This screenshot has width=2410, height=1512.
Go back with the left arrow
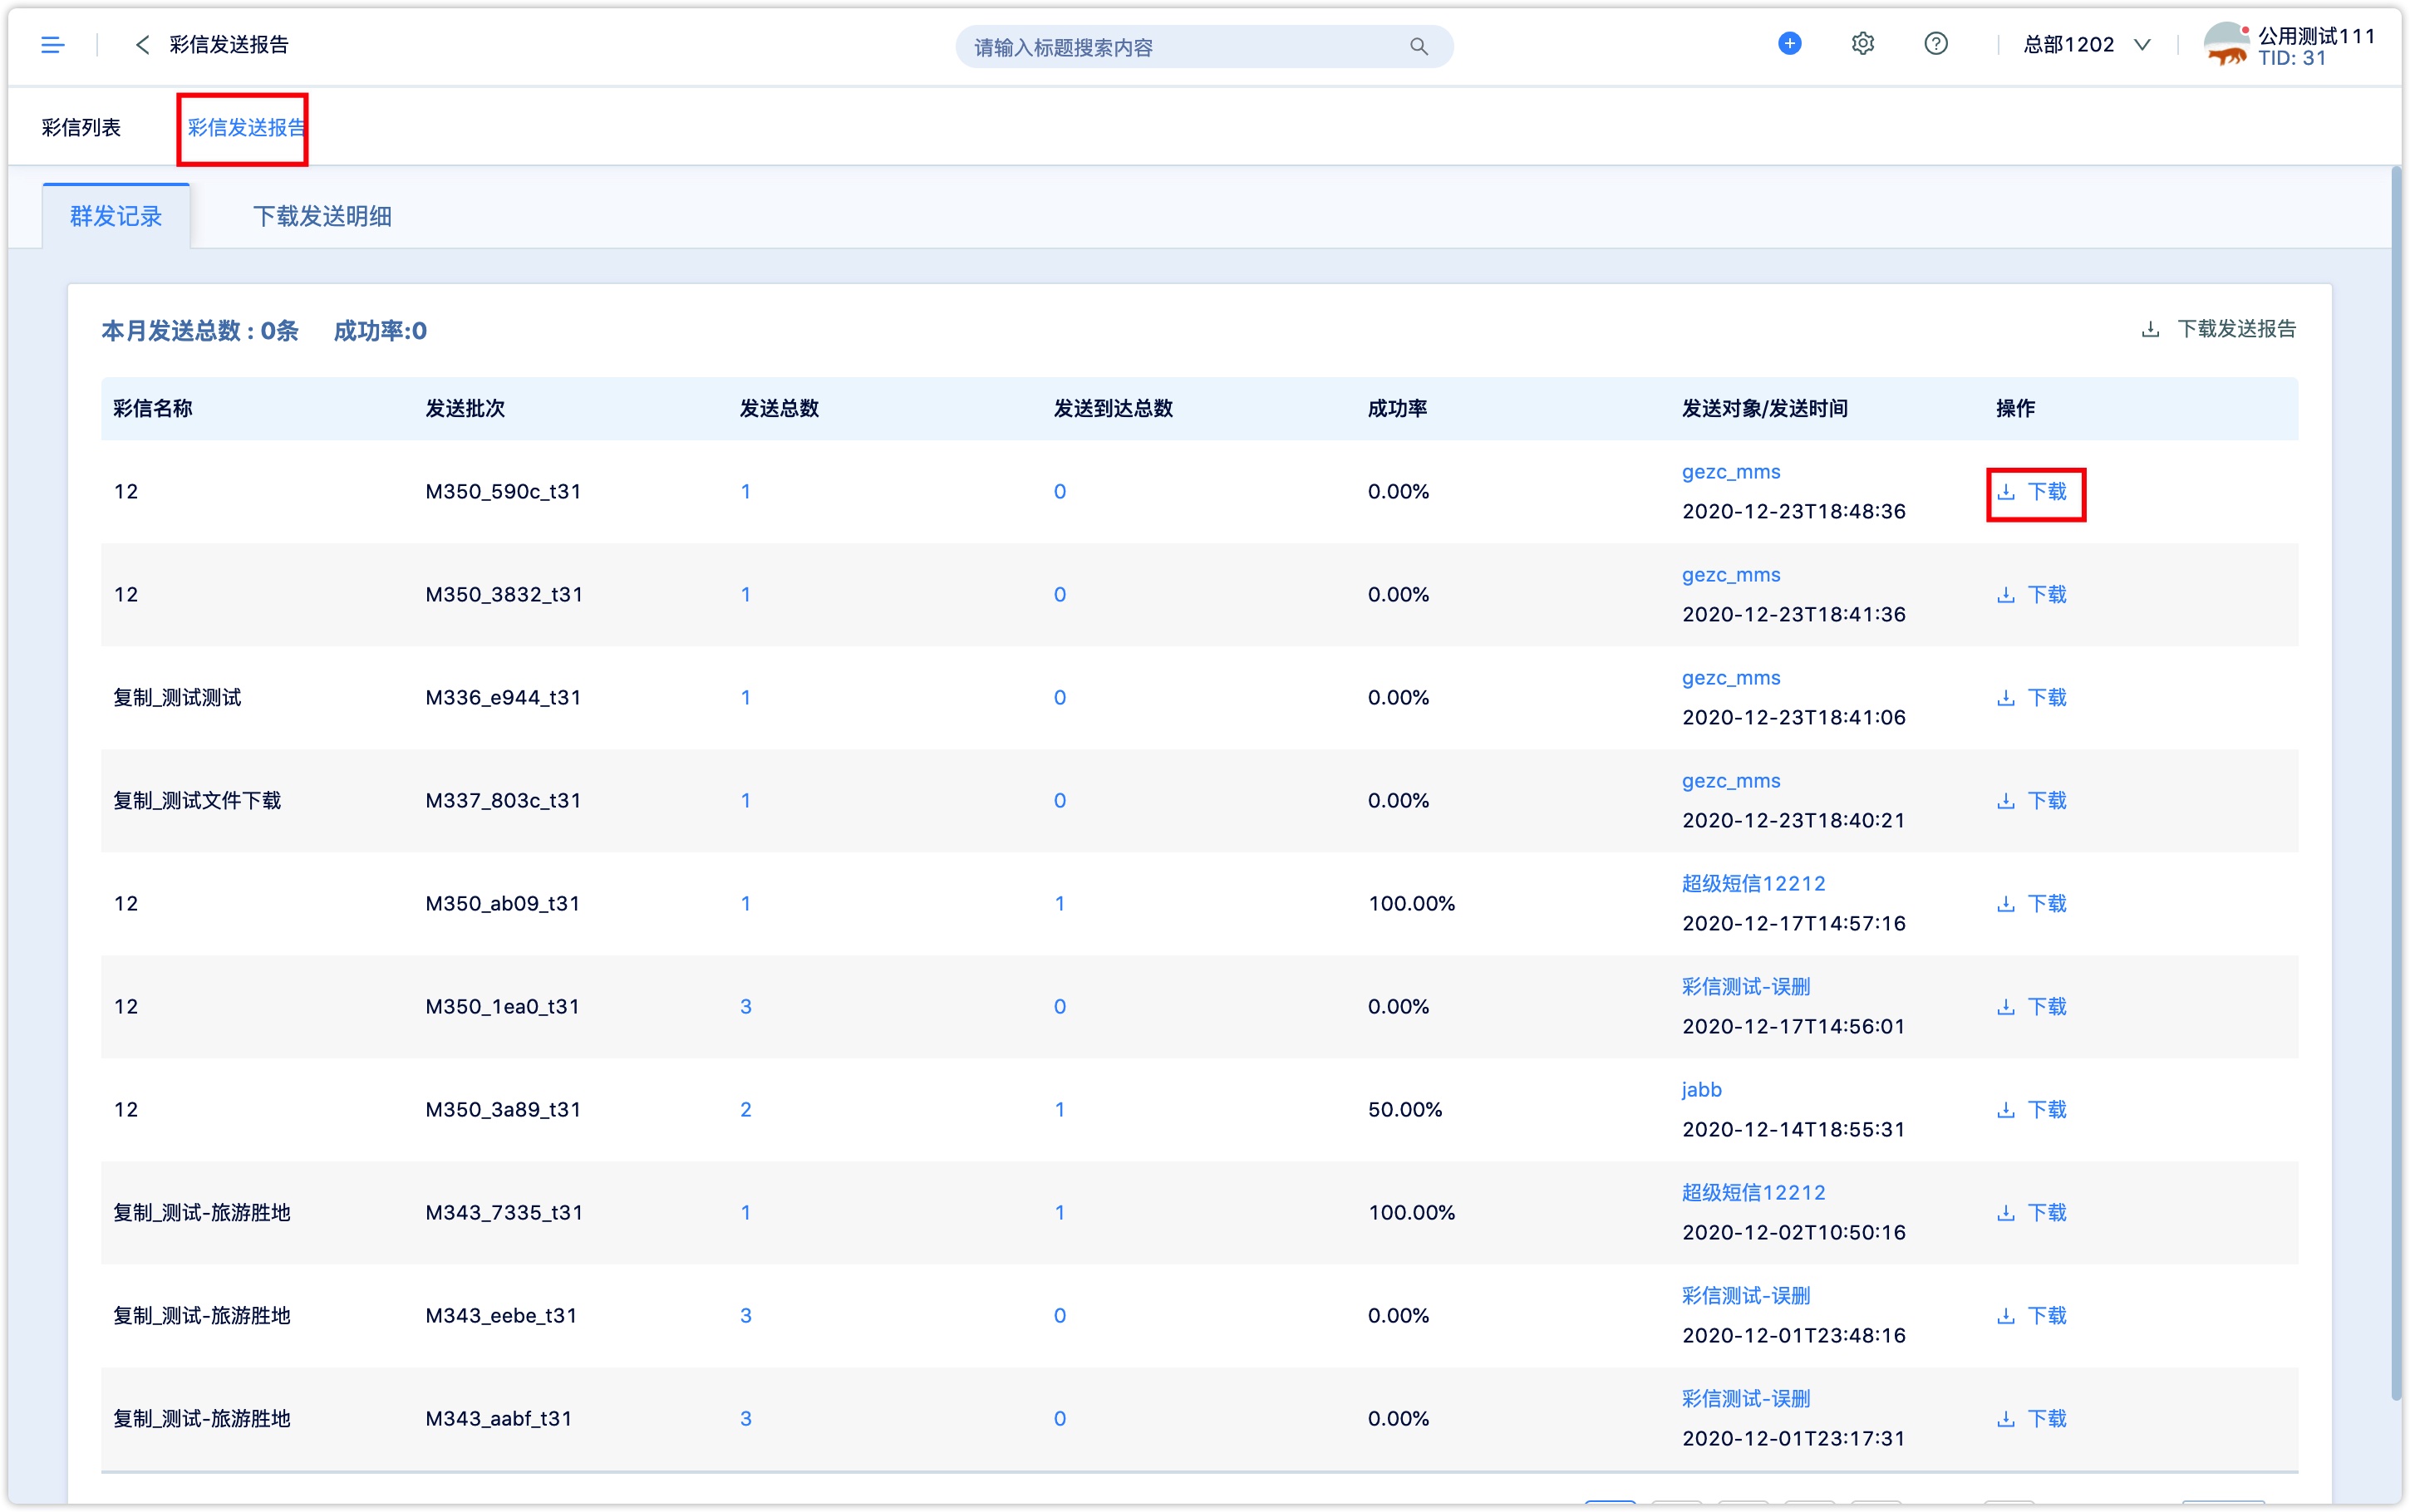(142, 45)
